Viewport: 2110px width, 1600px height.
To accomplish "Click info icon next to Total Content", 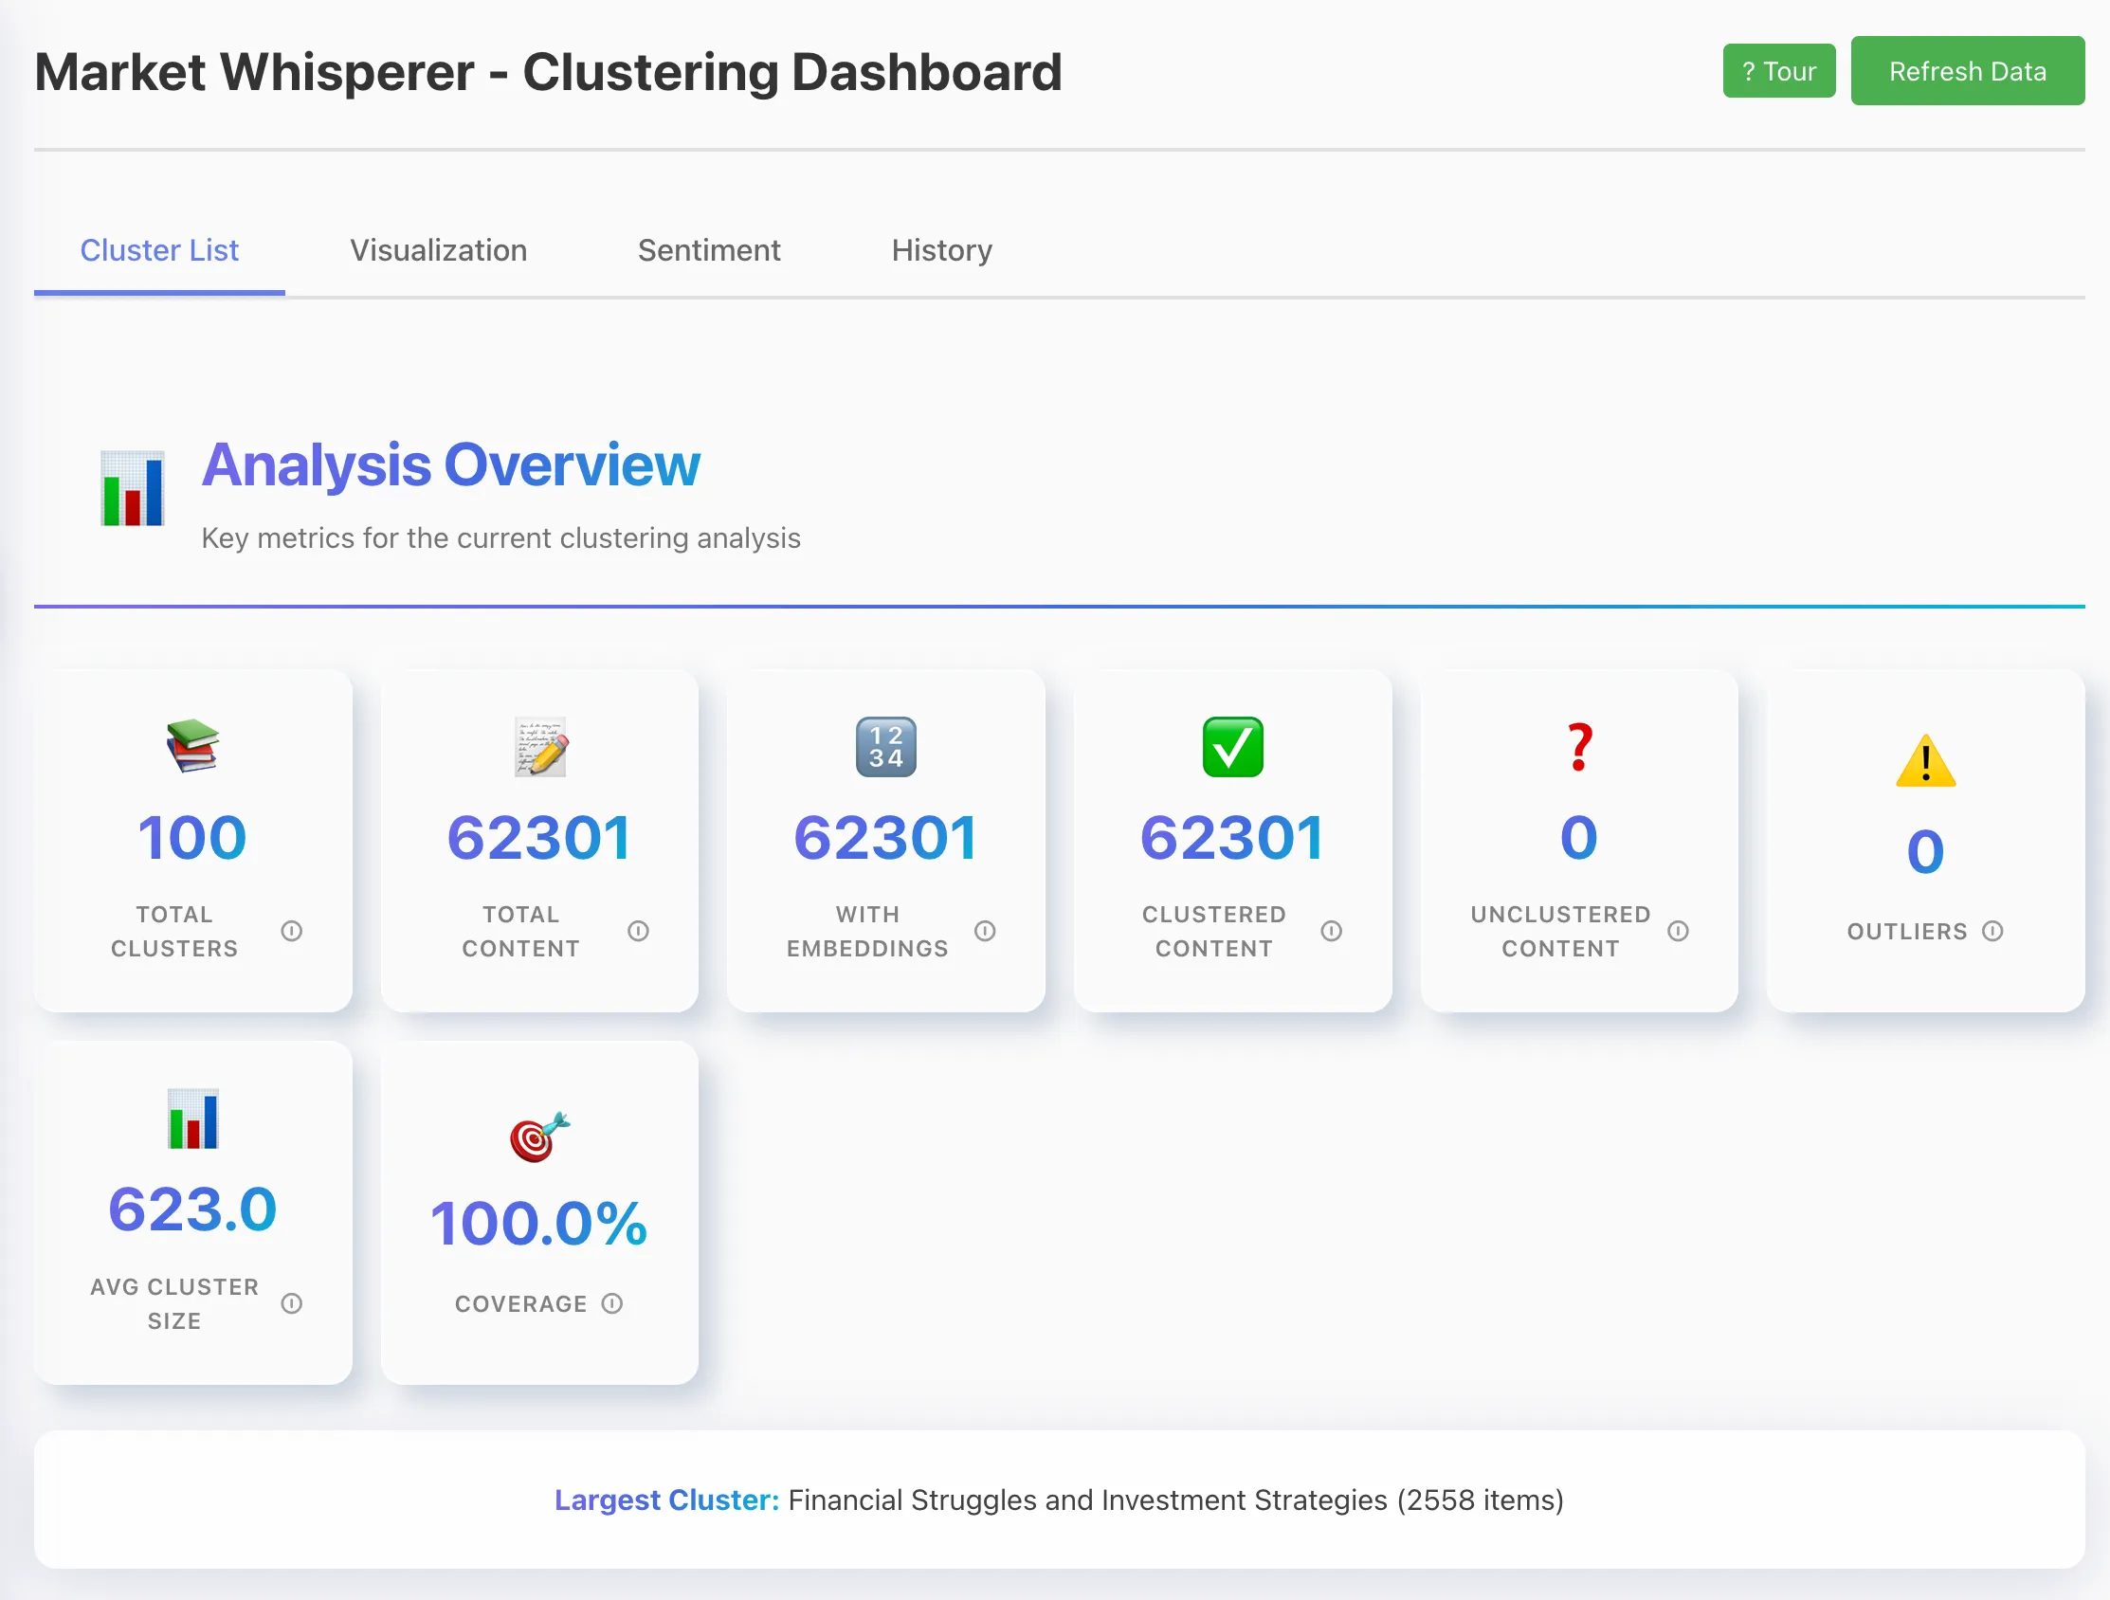I will click(x=638, y=930).
